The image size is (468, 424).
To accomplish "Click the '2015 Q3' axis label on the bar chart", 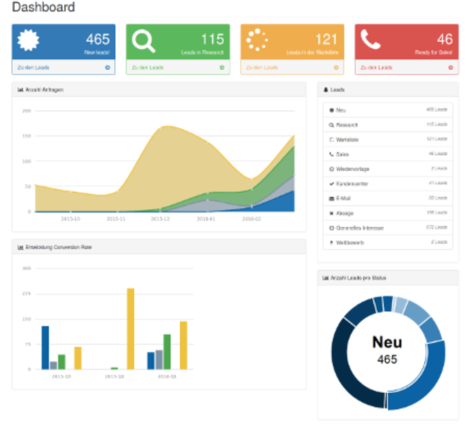I will coord(61,377).
